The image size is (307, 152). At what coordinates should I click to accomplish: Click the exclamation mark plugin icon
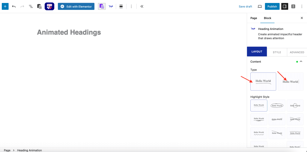point(293,7)
